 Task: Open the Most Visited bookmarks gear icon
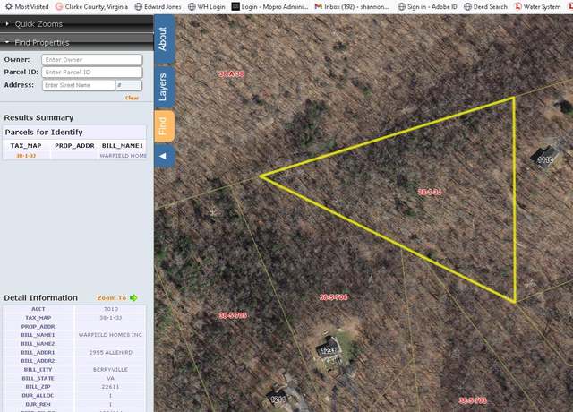[x=8, y=6]
